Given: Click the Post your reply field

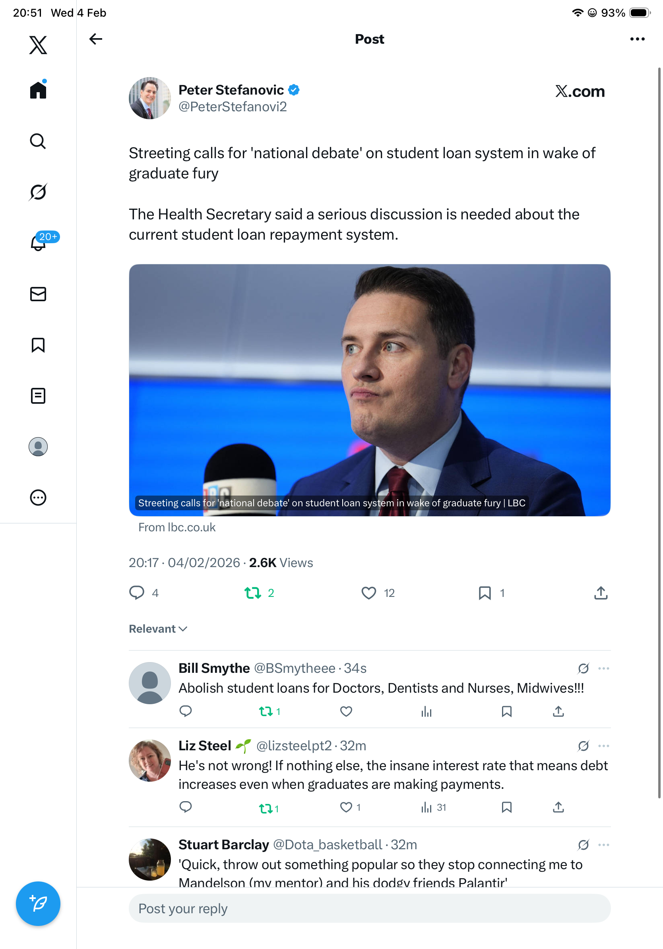Looking at the screenshot, I should click(x=370, y=908).
